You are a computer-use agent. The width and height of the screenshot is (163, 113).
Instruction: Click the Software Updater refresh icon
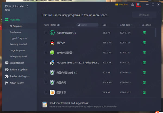click(7, 70)
